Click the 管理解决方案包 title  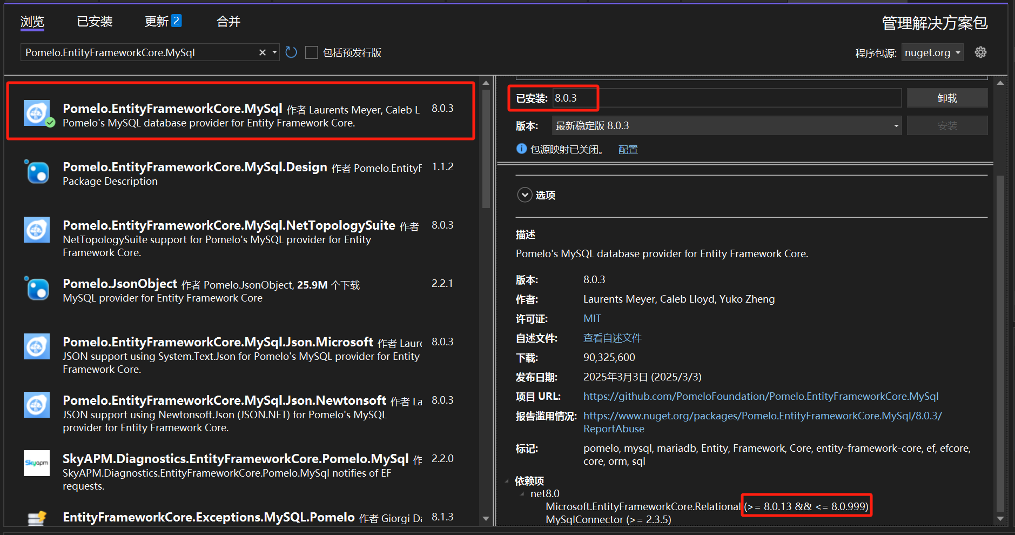click(x=935, y=23)
